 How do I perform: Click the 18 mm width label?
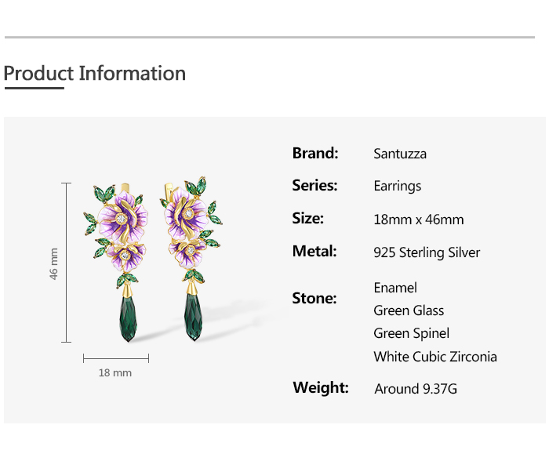[x=115, y=372]
